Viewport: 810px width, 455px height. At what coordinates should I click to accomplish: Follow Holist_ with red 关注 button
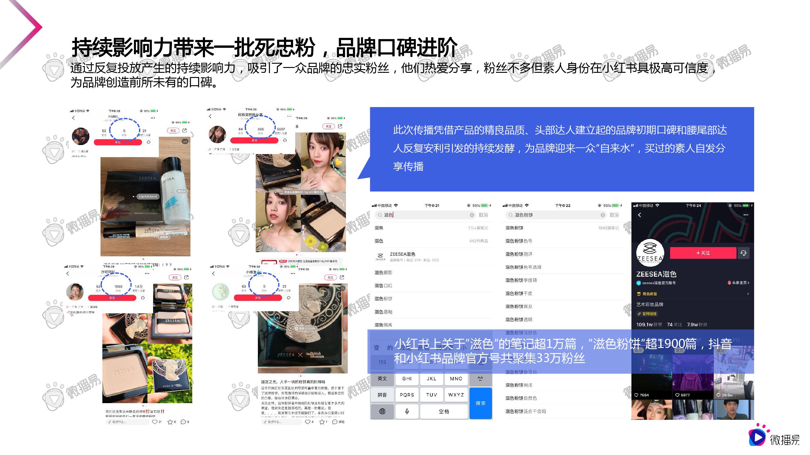pos(118,142)
